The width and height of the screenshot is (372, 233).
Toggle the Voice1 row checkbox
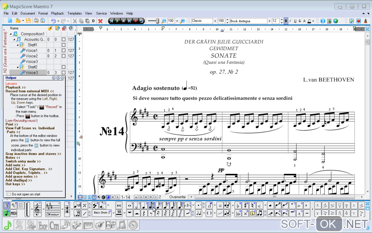click(x=63, y=50)
